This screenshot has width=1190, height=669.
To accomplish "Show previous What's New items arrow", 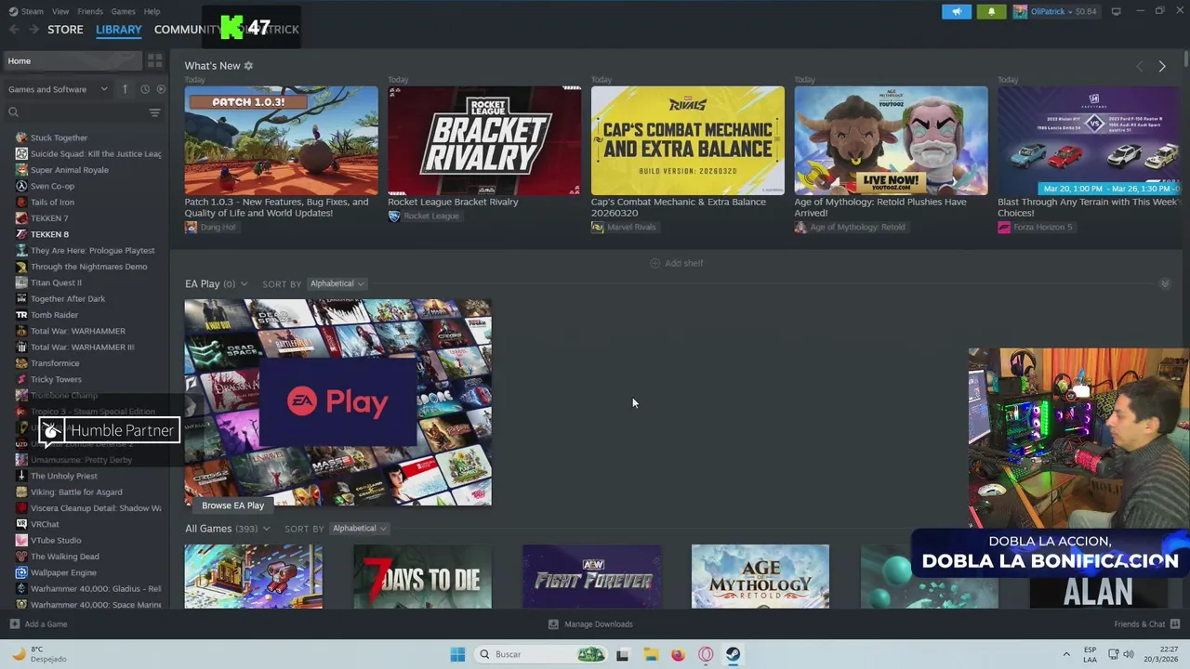I will pyautogui.click(x=1140, y=66).
